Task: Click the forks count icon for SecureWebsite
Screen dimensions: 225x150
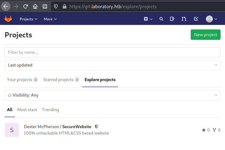Action: [214, 130]
